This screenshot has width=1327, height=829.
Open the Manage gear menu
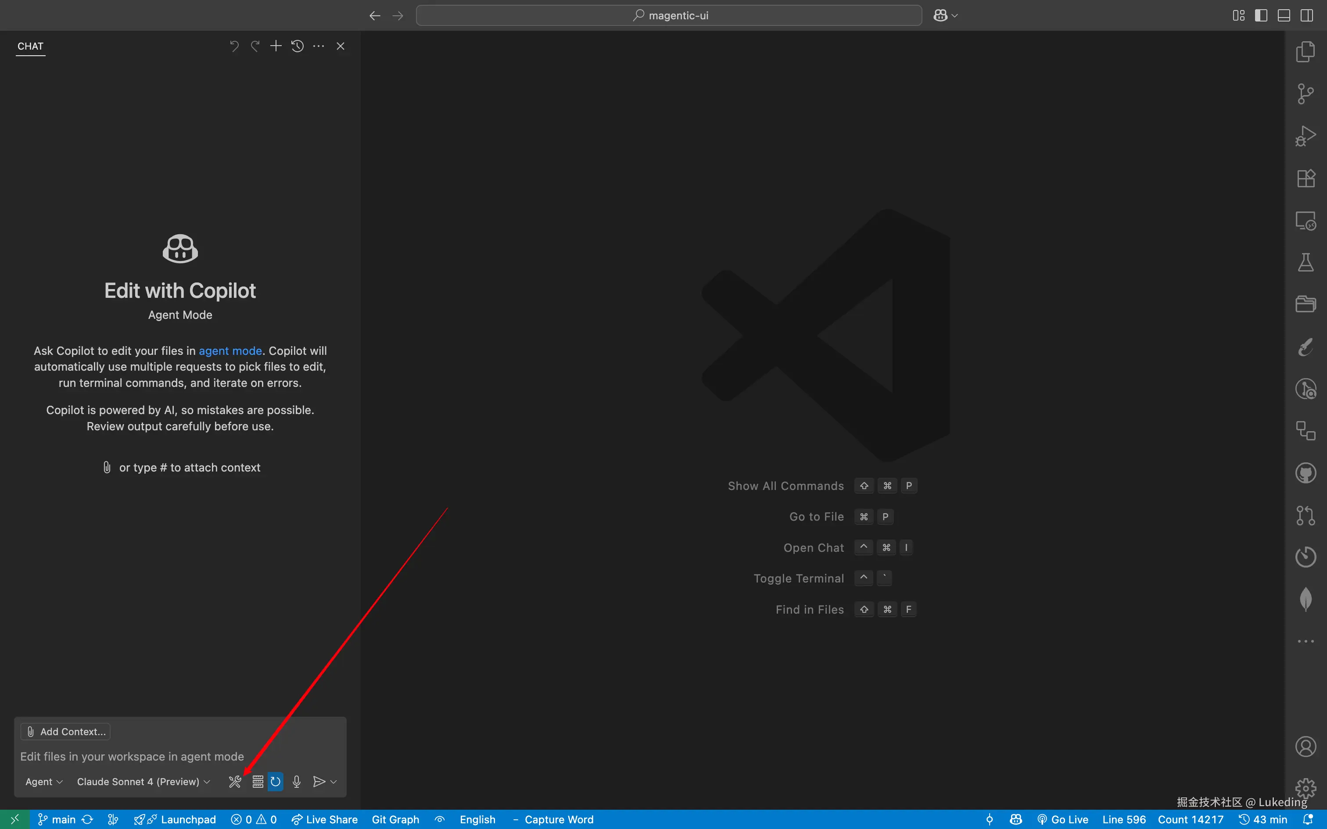click(1305, 789)
